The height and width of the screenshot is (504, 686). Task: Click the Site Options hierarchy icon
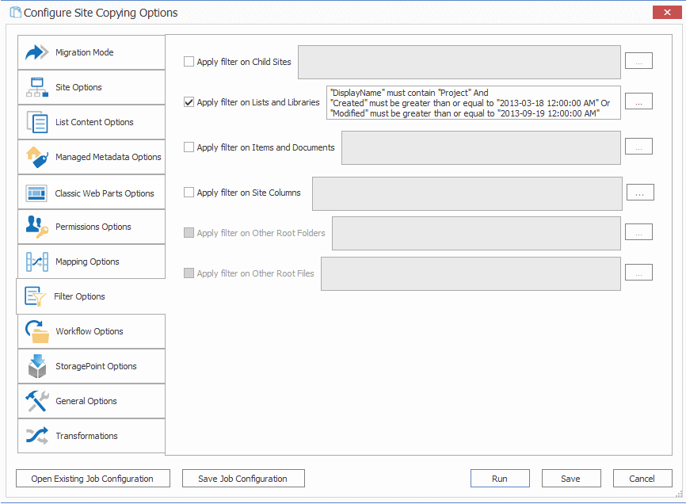tap(37, 88)
